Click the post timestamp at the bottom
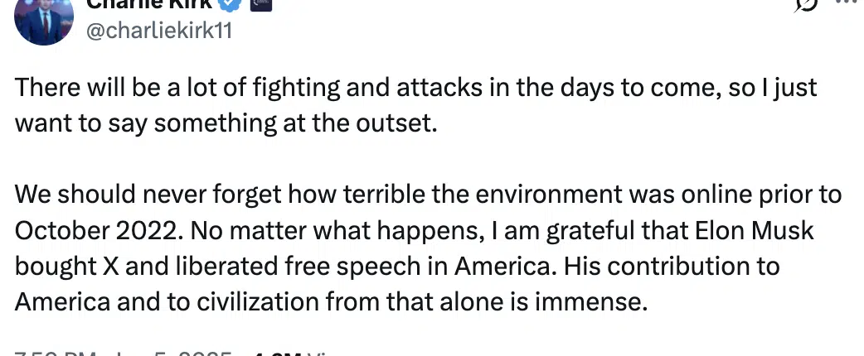 click(x=123, y=353)
